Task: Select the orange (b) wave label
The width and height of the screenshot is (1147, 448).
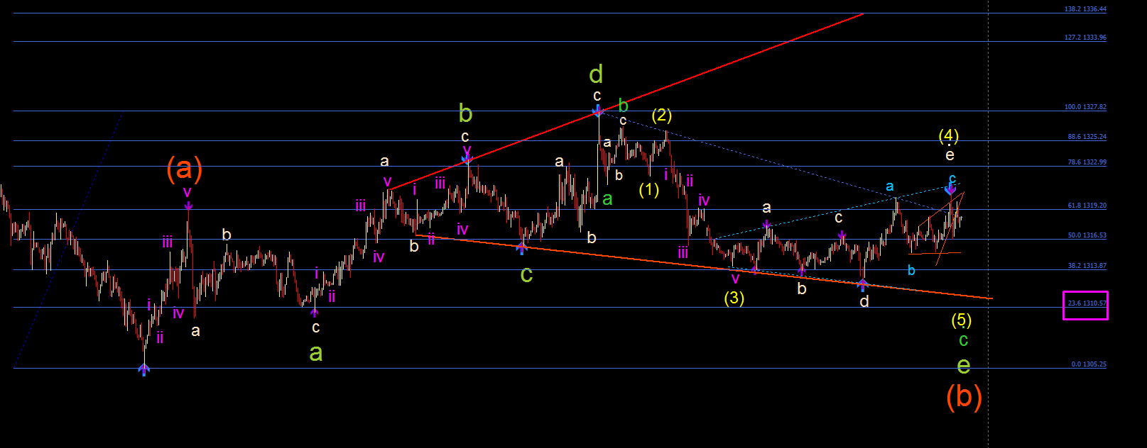Action: point(964,396)
